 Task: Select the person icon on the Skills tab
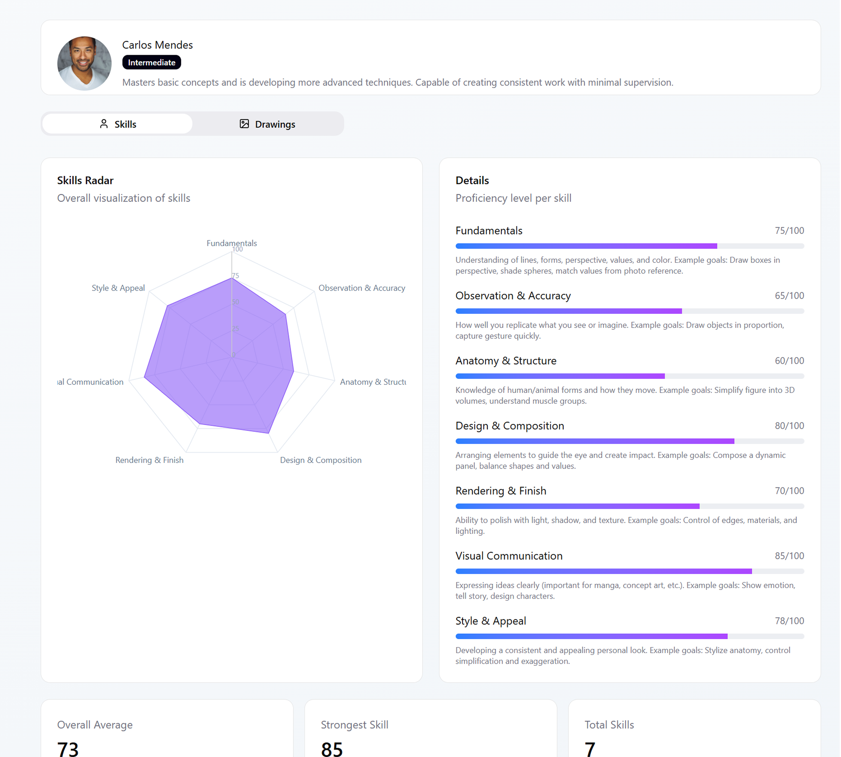point(104,124)
